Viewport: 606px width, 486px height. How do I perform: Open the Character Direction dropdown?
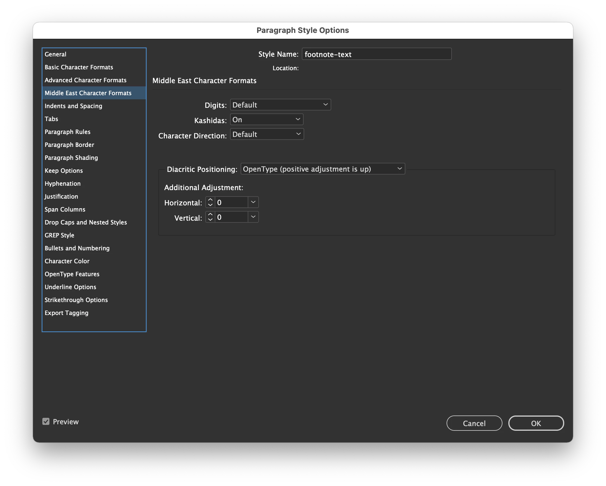coord(267,134)
